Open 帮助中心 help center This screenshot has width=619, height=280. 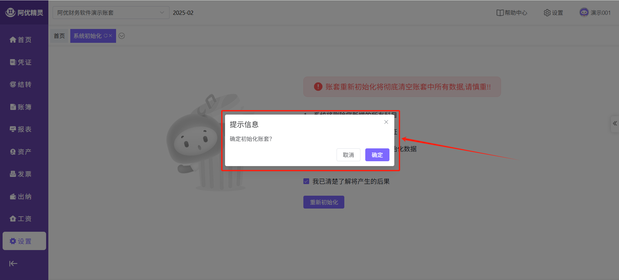[512, 13]
